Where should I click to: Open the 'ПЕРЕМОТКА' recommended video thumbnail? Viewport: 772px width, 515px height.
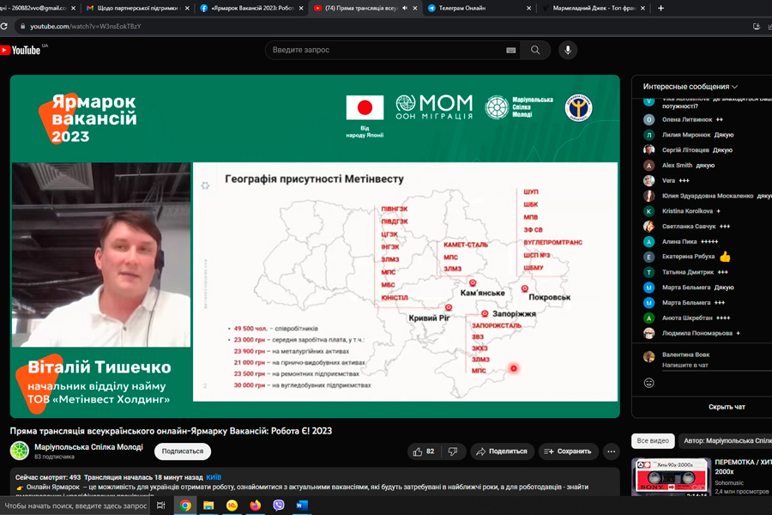(668, 477)
